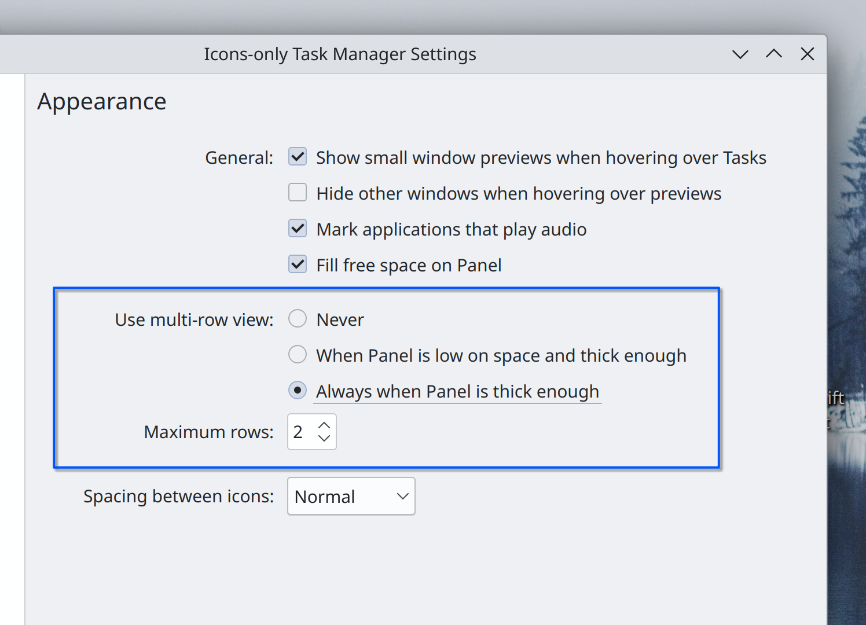Viewport: 866px width, 625px height.
Task: Click the chevron on the Normal combo box
Action: (402, 497)
